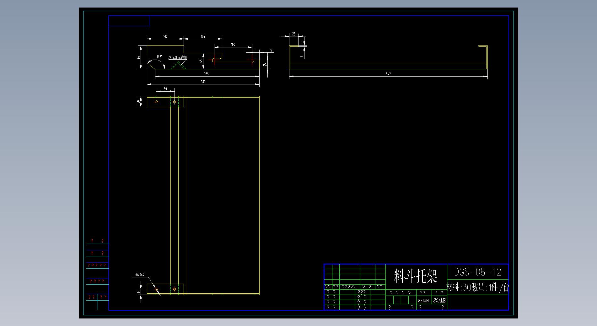Select the "材料:30数量:1件/台" note
Viewport: 597px width, 326px height.
point(477,287)
